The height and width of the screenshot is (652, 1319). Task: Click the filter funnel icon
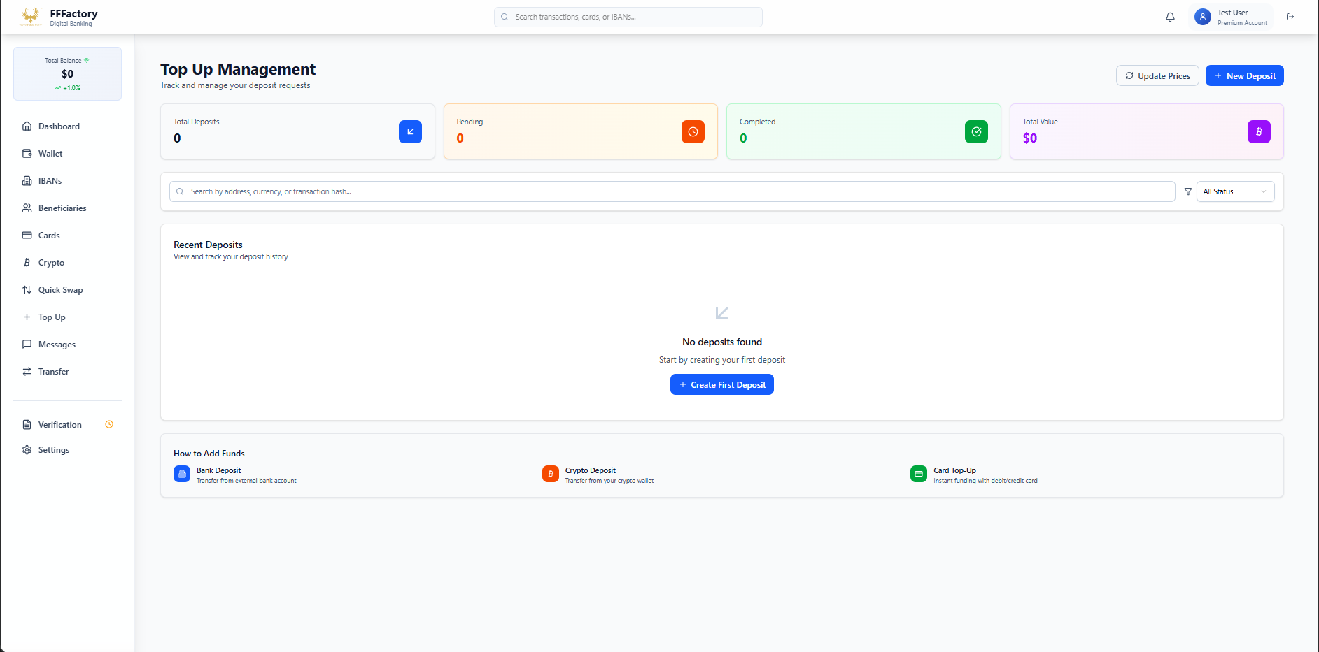pos(1187,191)
